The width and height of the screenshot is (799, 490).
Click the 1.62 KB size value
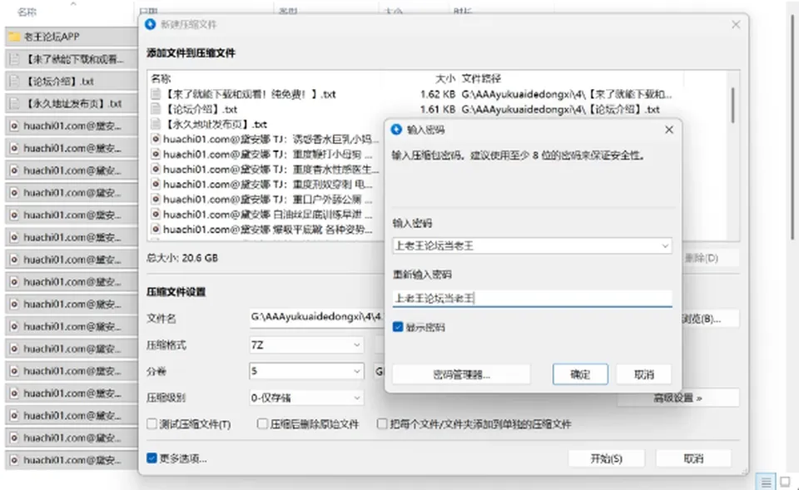pyautogui.click(x=438, y=94)
